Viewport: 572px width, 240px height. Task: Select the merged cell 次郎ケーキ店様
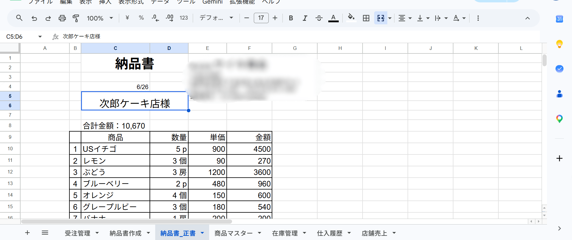tap(135, 101)
